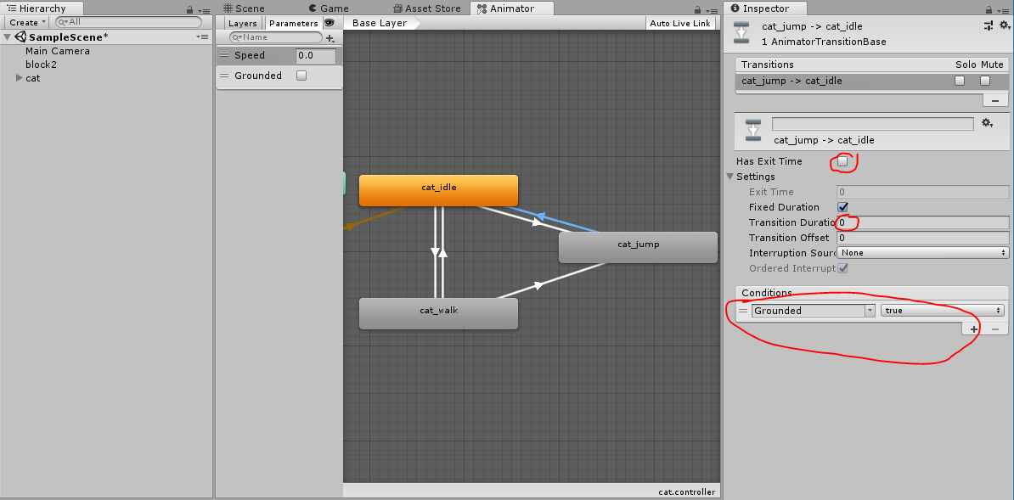This screenshot has width=1014, height=500.
Task: Open the Create dropdown in Hierarchy
Action: click(27, 22)
